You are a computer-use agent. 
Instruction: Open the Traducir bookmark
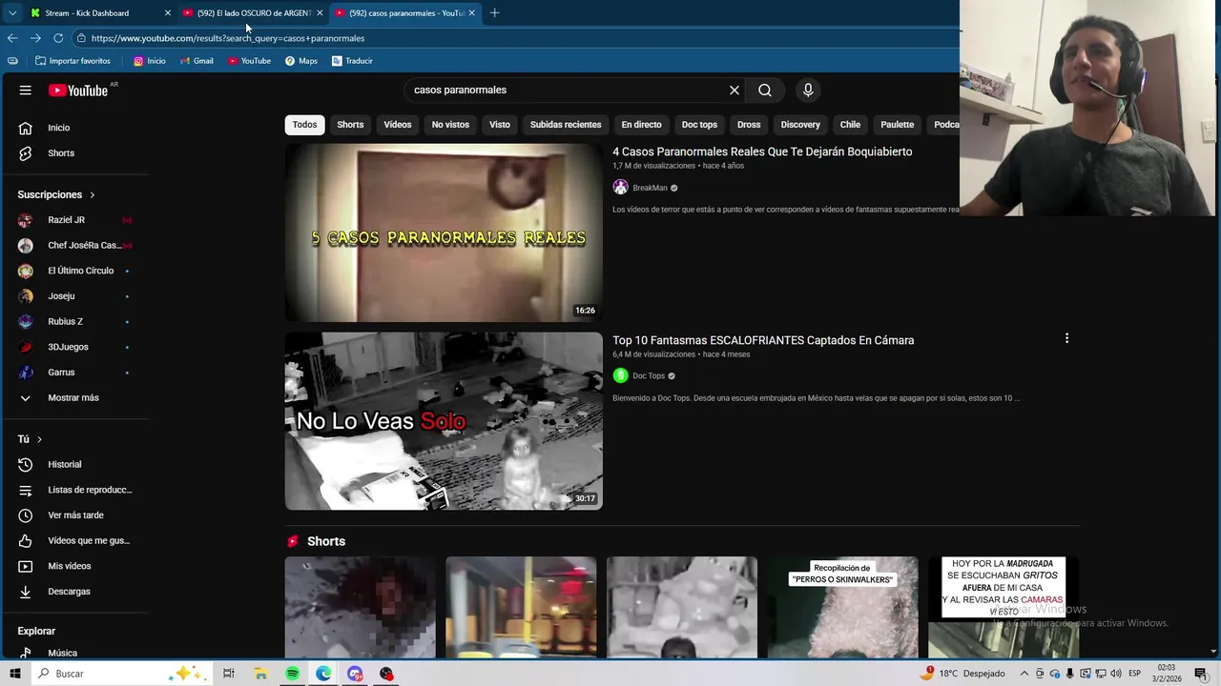tap(352, 61)
